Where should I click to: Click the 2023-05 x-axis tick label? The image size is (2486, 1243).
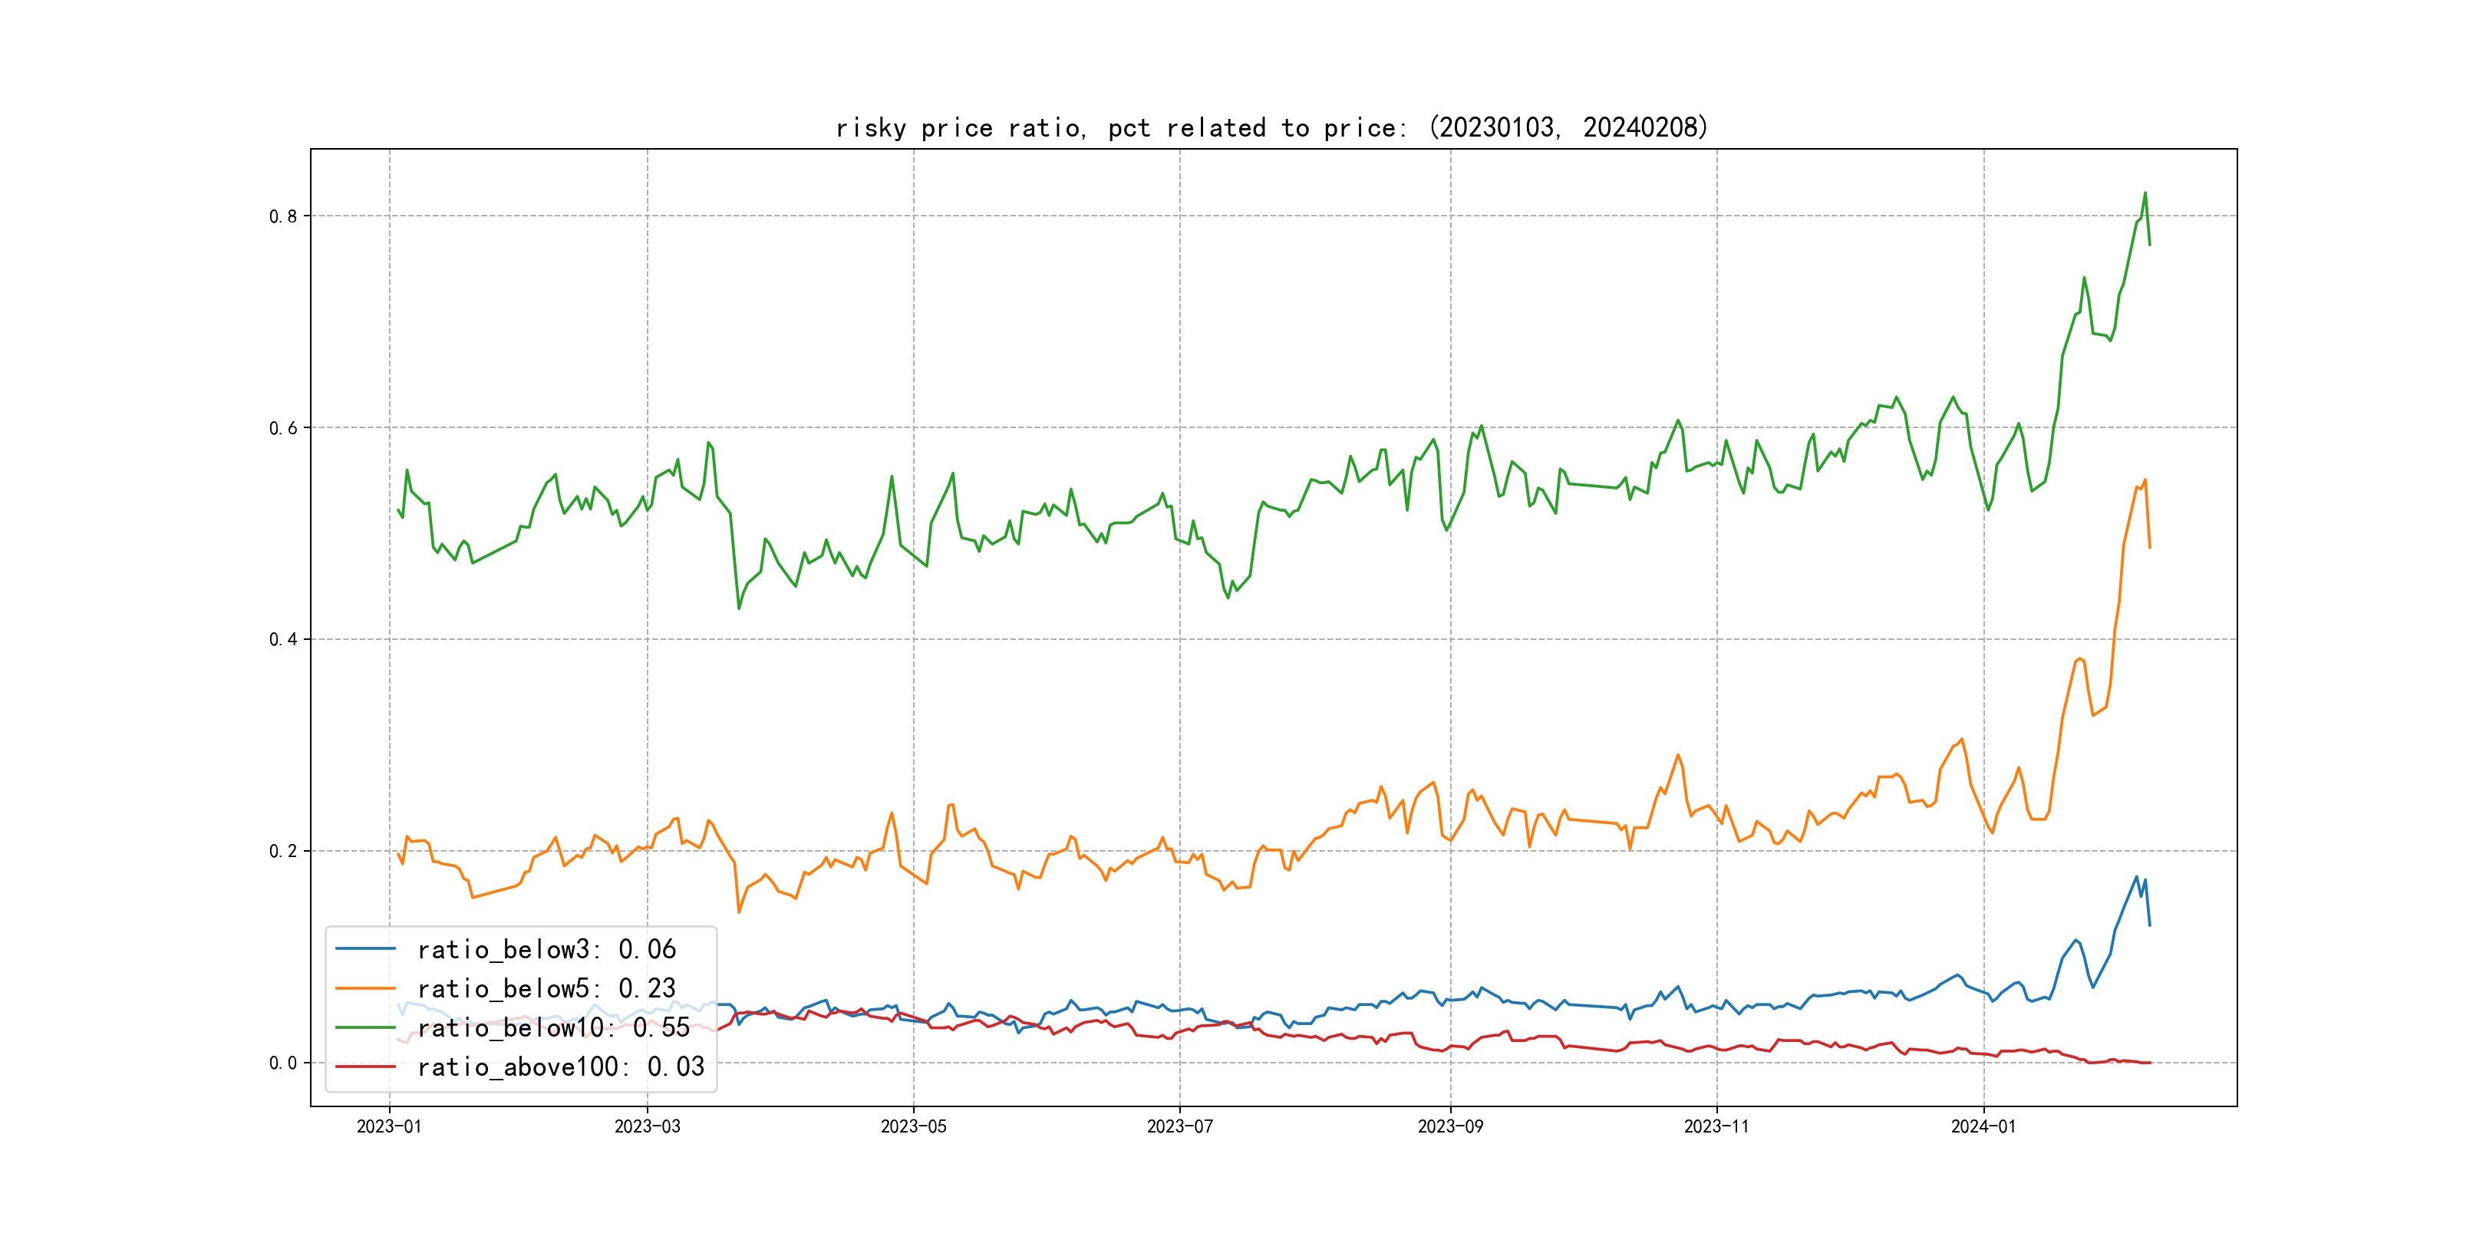[x=913, y=1126]
